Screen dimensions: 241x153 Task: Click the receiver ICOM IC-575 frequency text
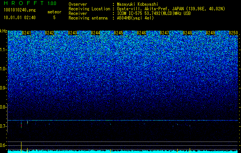click(154, 13)
